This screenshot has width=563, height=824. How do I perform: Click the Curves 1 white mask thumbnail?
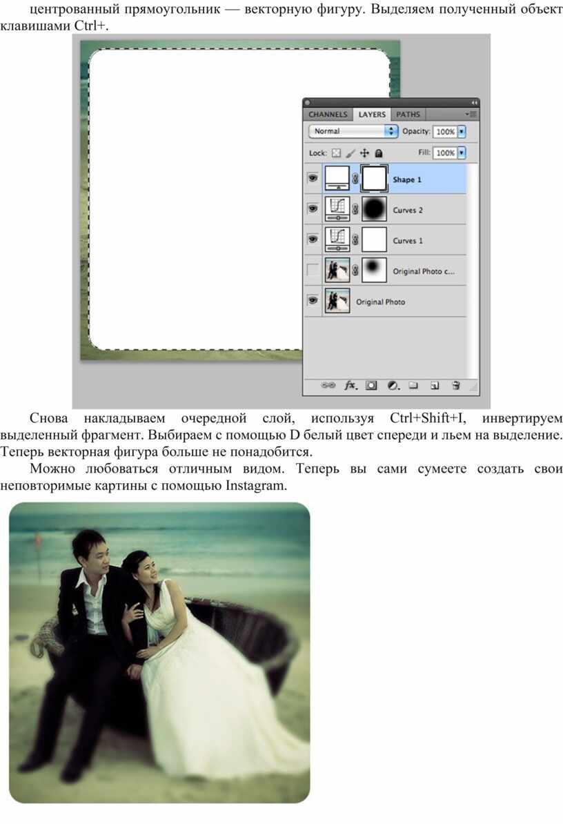pyautogui.click(x=375, y=239)
